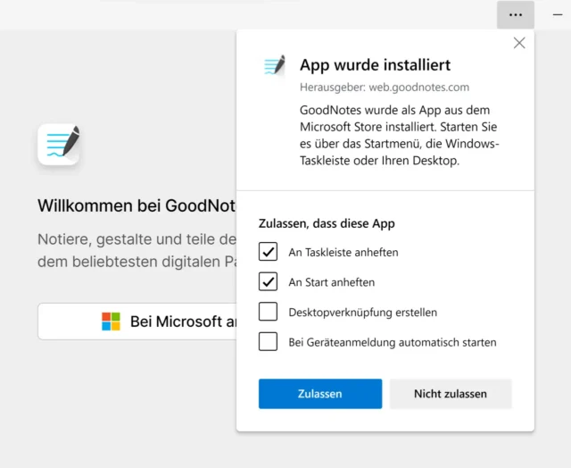This screenshot has width=571, height=468.
Task: Click the large GoodNotes app logo
Action: point(59,144)
